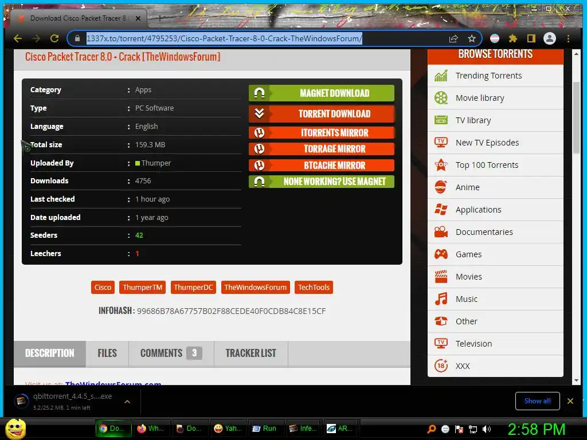Click the Movie library film reel icon
This screenshot has width=587, height=440.
441,98
